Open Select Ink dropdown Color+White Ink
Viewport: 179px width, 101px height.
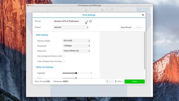pos(76,51)
